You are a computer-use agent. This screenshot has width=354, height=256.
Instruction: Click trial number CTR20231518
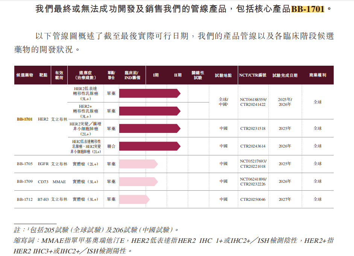pos(253,128)
